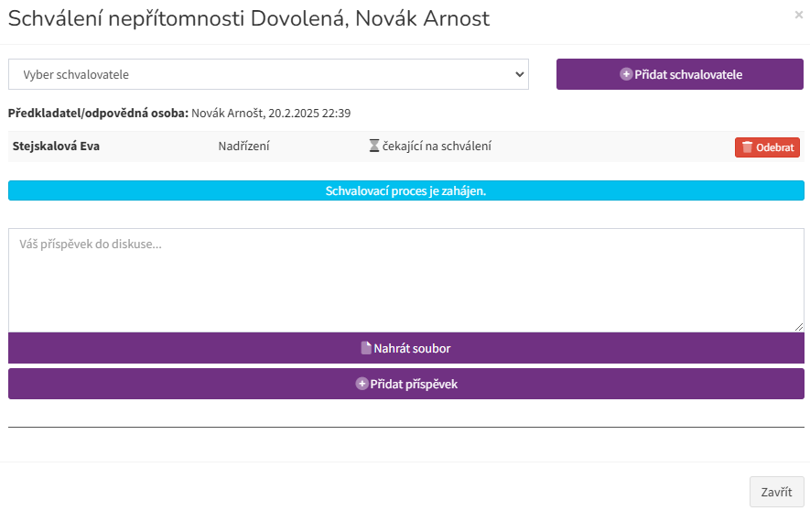Click the plus icon on Přidat schvalovatele

626,74
